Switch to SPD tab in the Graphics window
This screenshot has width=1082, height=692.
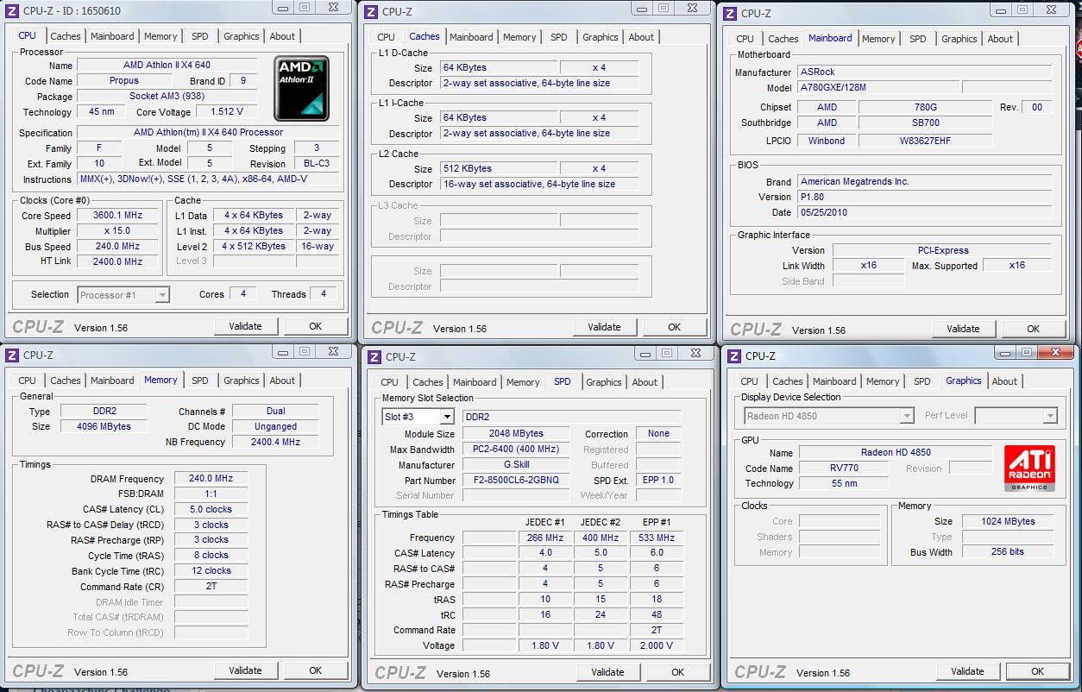pos(922,381)
